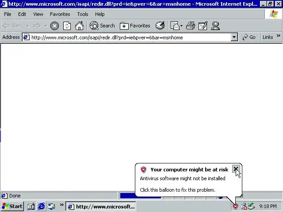This screenshot has width=283, height=212.
Task: Expand the Mail button dropdown arrow
Action: pos(181,26)
